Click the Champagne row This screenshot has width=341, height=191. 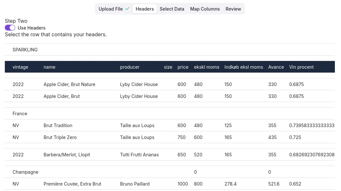[170, 172]
